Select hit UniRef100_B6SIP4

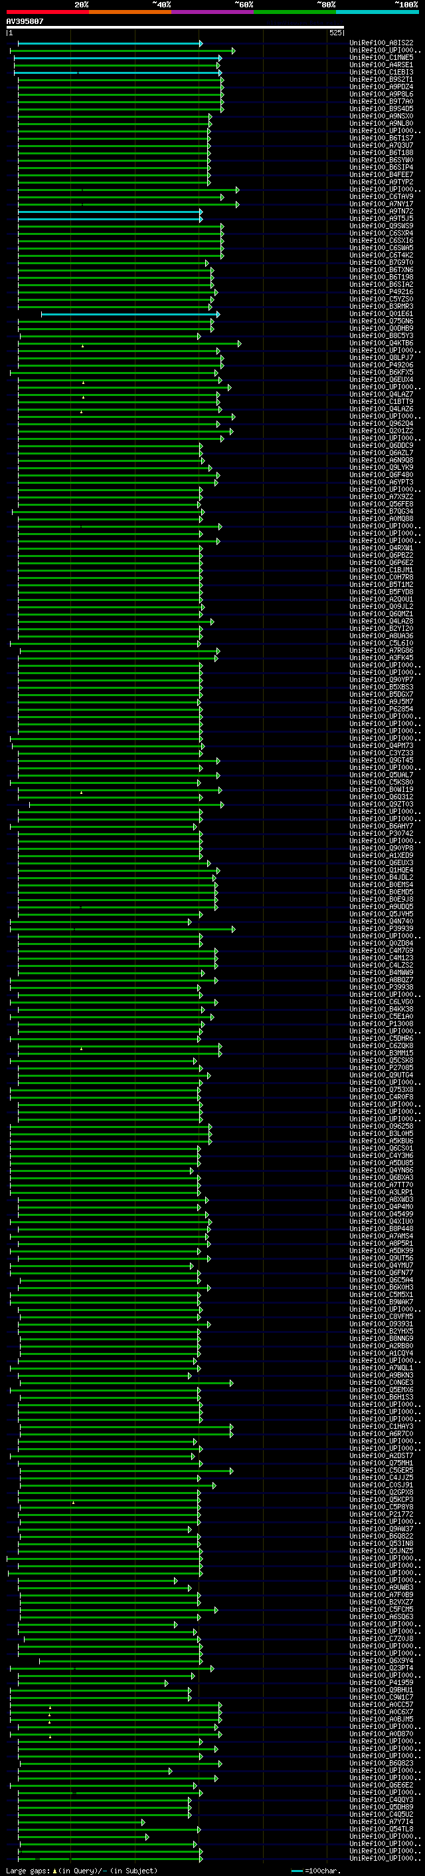(x=381, y=168)
